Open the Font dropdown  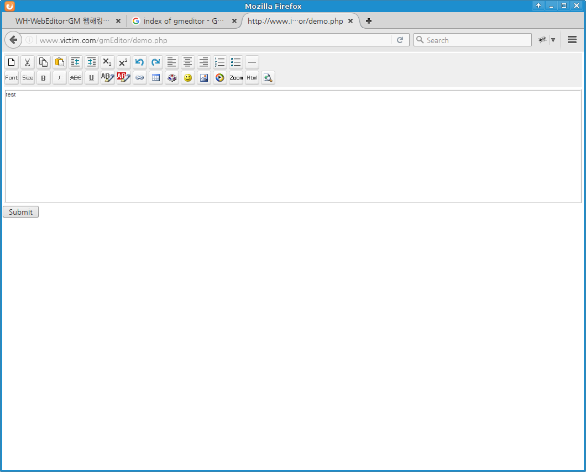point(11,78)
